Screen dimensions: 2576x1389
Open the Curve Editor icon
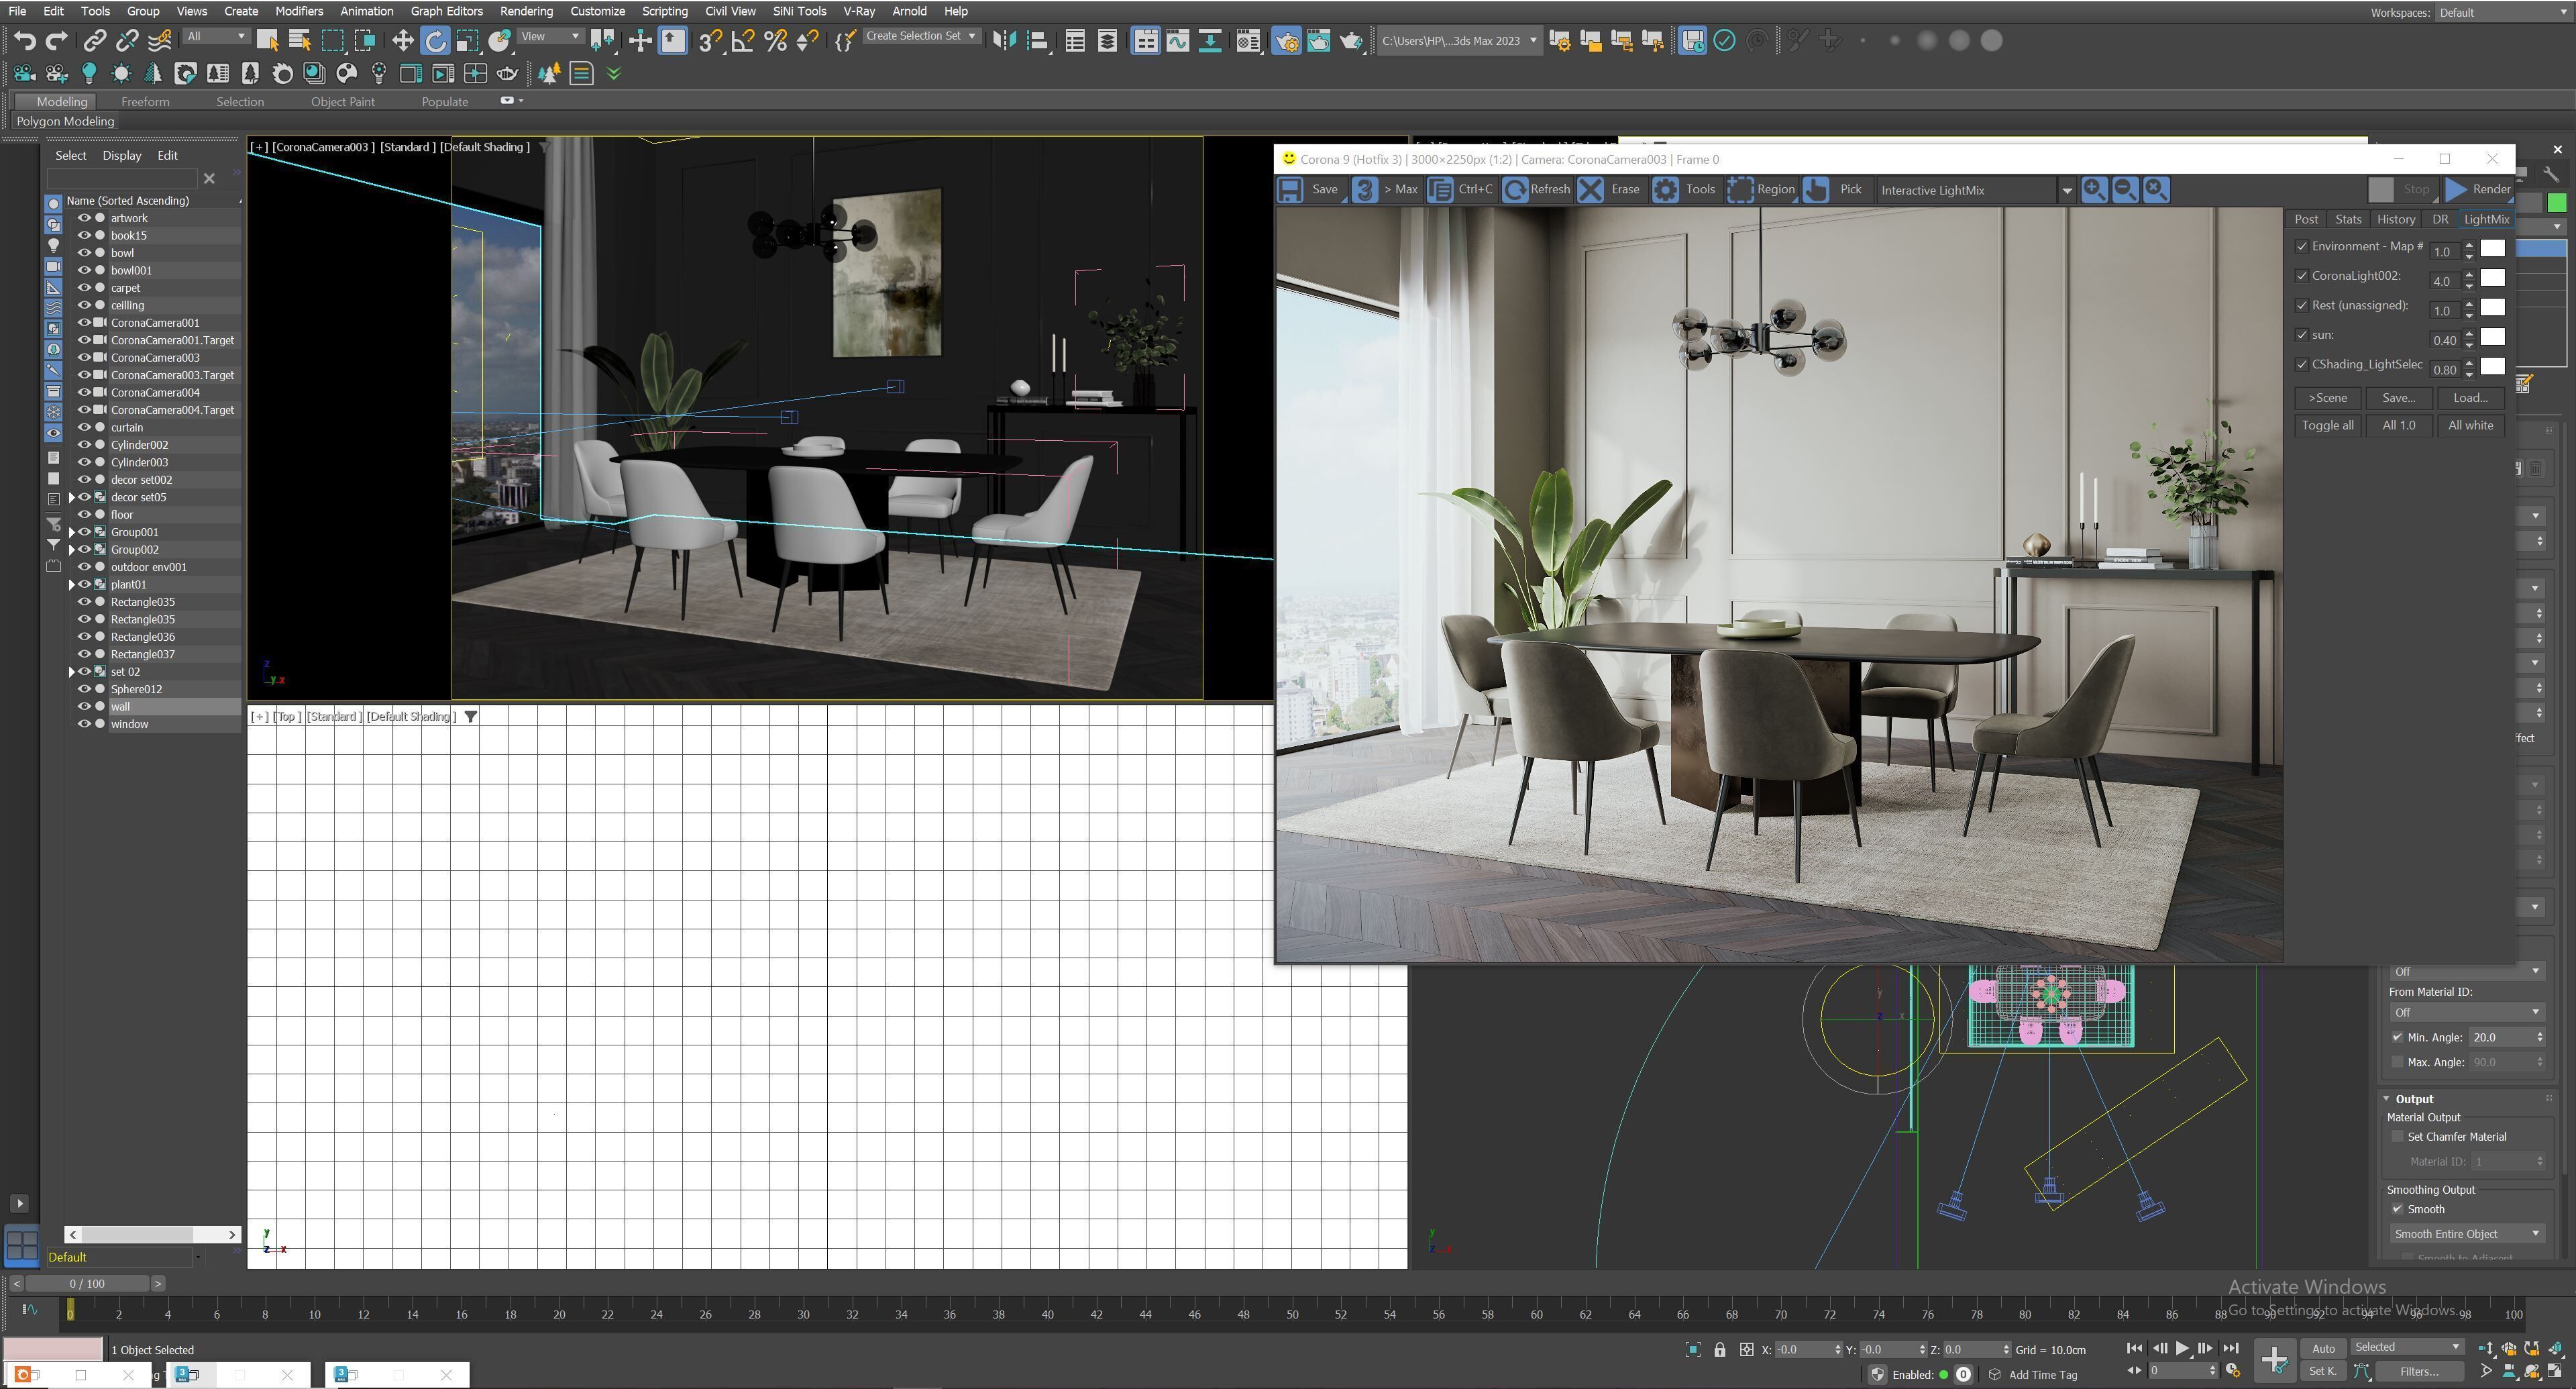pyautogui.click(x=1177, y=40)
